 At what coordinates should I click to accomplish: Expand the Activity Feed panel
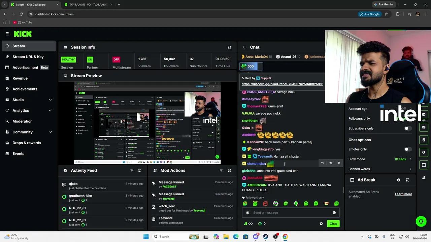click(140, 170)
